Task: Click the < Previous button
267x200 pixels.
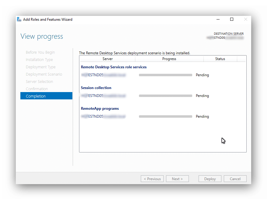Action: coord(152,179)
